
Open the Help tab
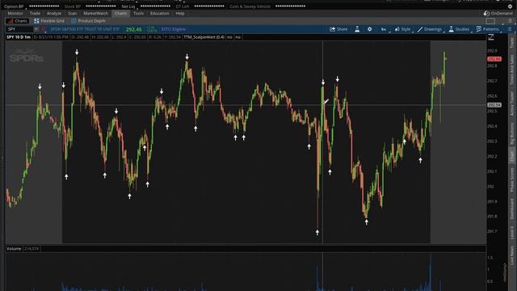(x=180, y=13)
